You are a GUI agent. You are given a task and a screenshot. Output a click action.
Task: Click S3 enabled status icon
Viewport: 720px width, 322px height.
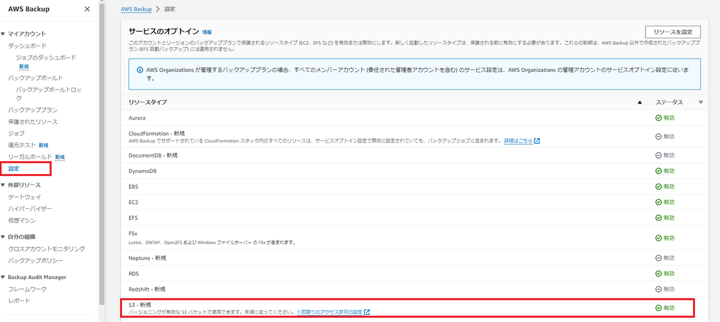(658, 308)
